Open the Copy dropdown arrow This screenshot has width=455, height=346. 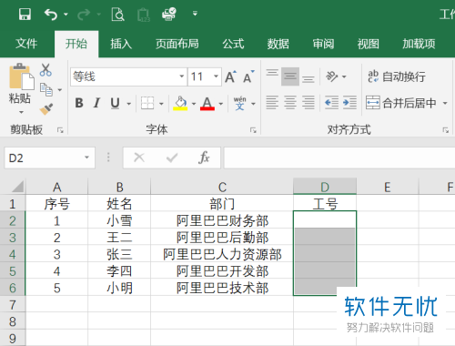pyautogui.click(x=60, y=90)
